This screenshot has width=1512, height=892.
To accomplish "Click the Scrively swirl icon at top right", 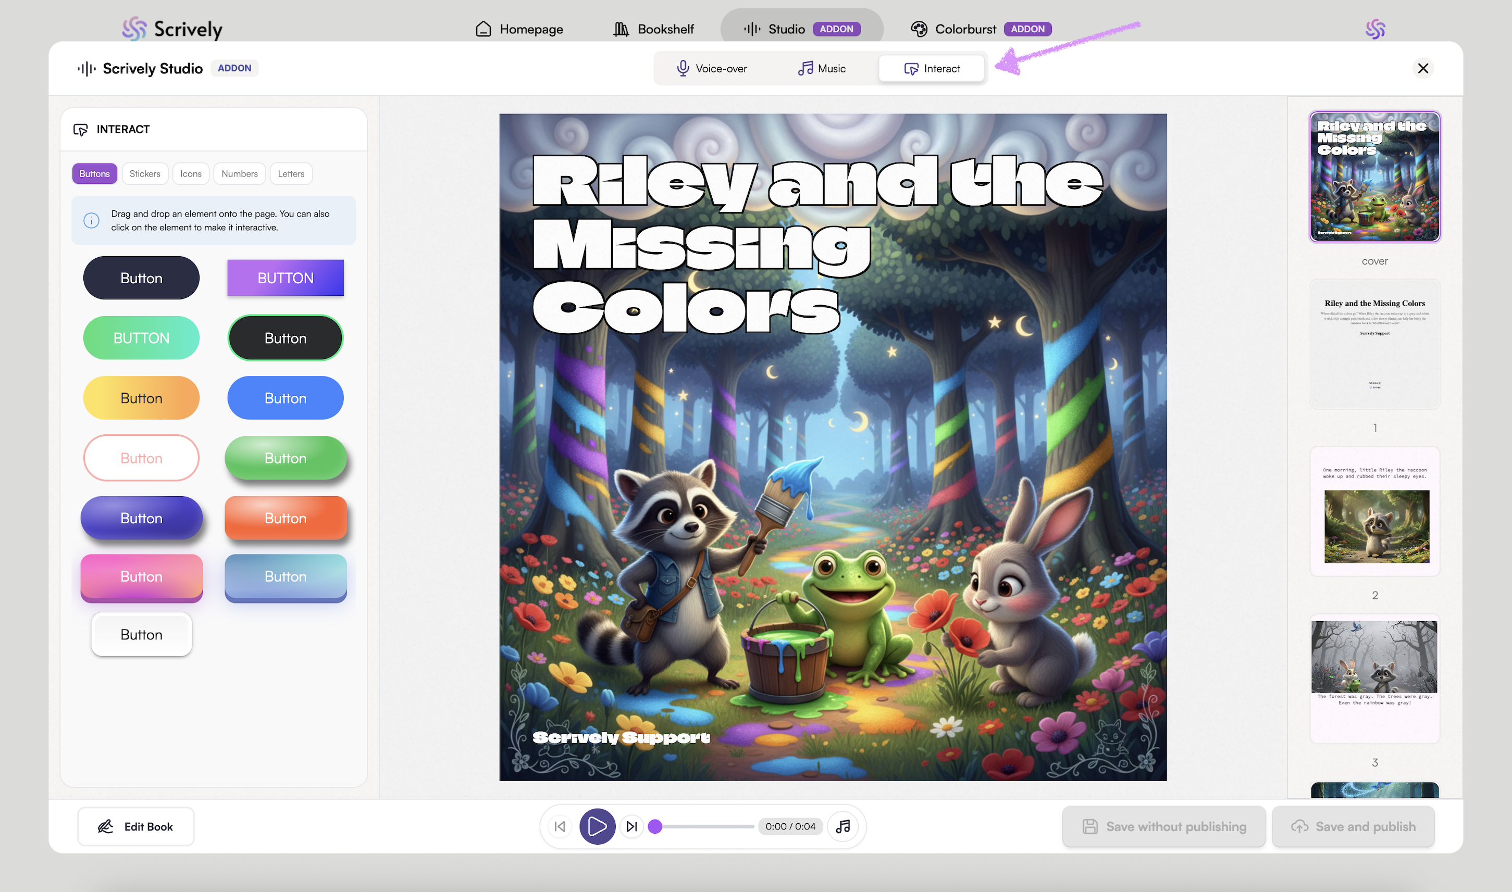I will (x=1375, y=29).
